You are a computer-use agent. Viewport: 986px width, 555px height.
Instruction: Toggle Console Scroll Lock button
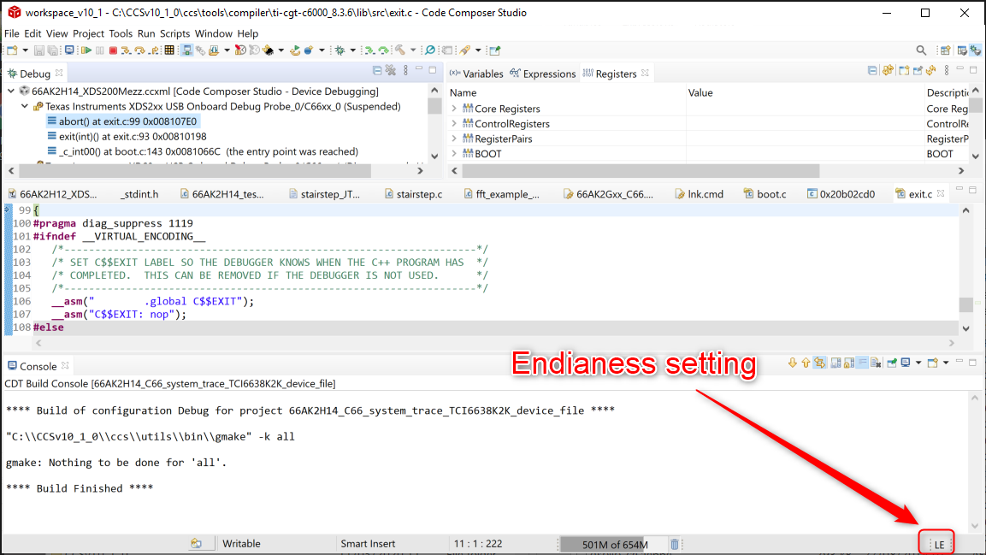pyautogui.click(x=849, y=363)
